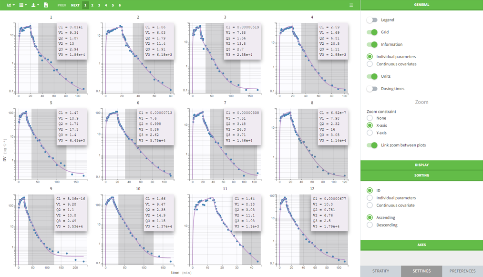The height and width of the screenshot is (277, 483).
Task: Open the grid layout dropdown
Action: pyautogui.click(x=22, y=5)
